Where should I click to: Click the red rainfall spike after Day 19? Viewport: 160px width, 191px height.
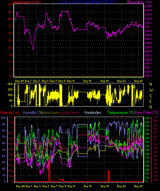tap(108, 176)
